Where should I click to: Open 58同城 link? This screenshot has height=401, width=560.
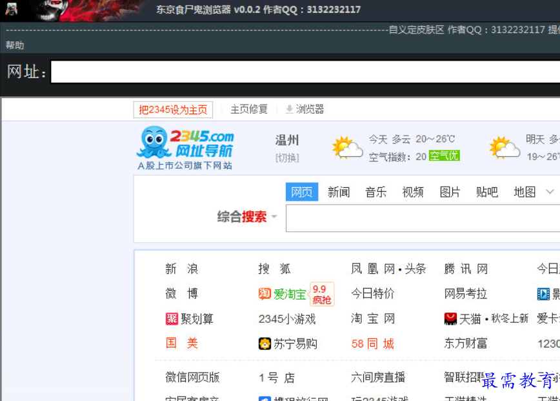coord(372,344)
